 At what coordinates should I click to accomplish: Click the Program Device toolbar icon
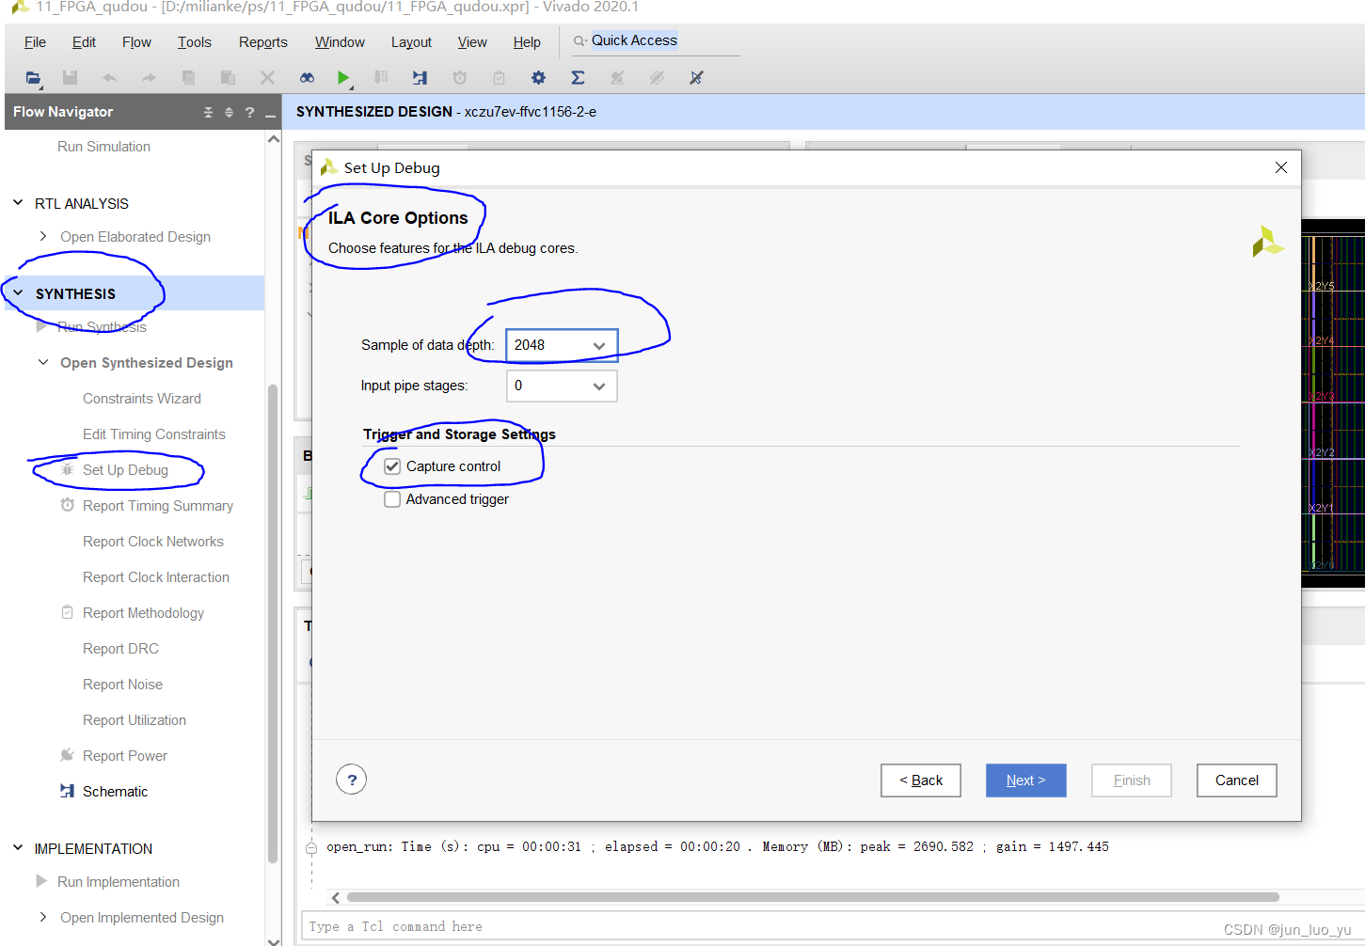[x=381, y=78]
